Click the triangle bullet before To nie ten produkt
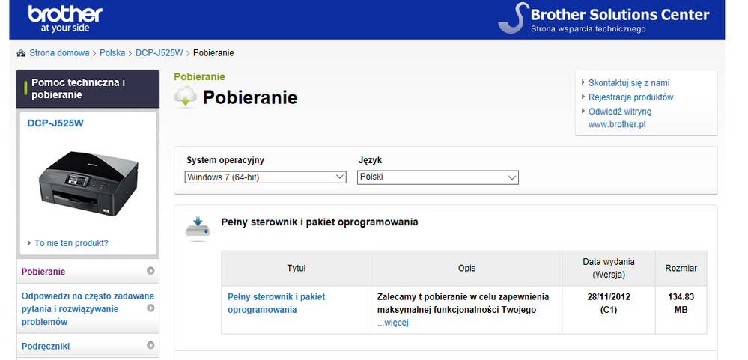Viewport: 748px width, 360px height. (x=30, y=243)
